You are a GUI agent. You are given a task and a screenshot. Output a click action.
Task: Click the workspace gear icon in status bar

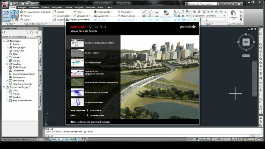(233, 139)
